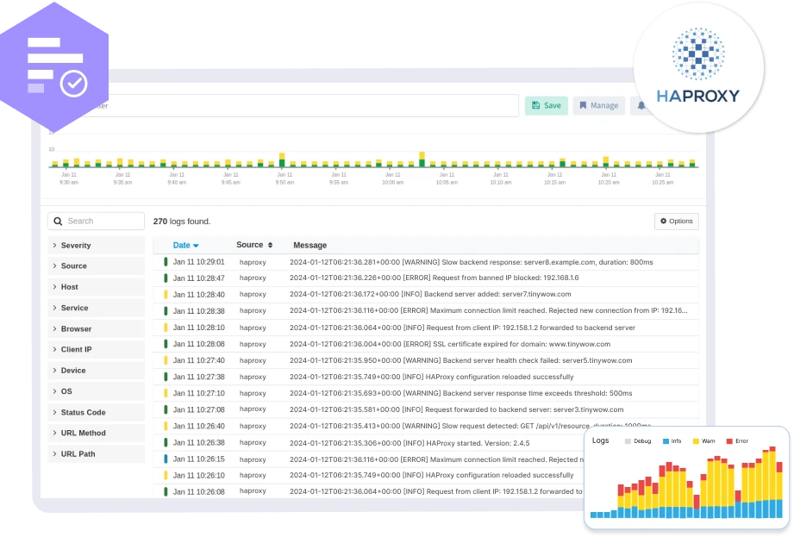The width and height of the screenshot is (794, 537).
Task: Expand the URL Path facet
Action: 97,454
